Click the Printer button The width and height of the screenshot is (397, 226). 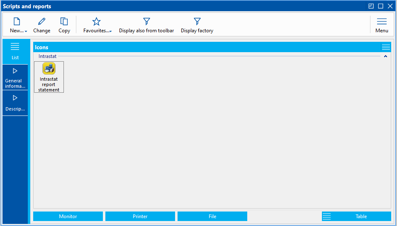pos(140,216)
